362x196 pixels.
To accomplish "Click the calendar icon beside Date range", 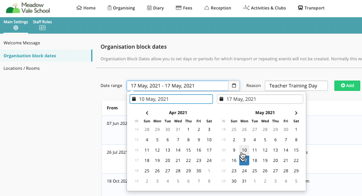I will [234, 86].
